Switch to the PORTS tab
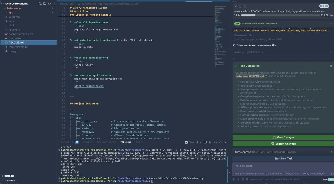This screenshot has height=184, width=334. click(x=140, y=142)
